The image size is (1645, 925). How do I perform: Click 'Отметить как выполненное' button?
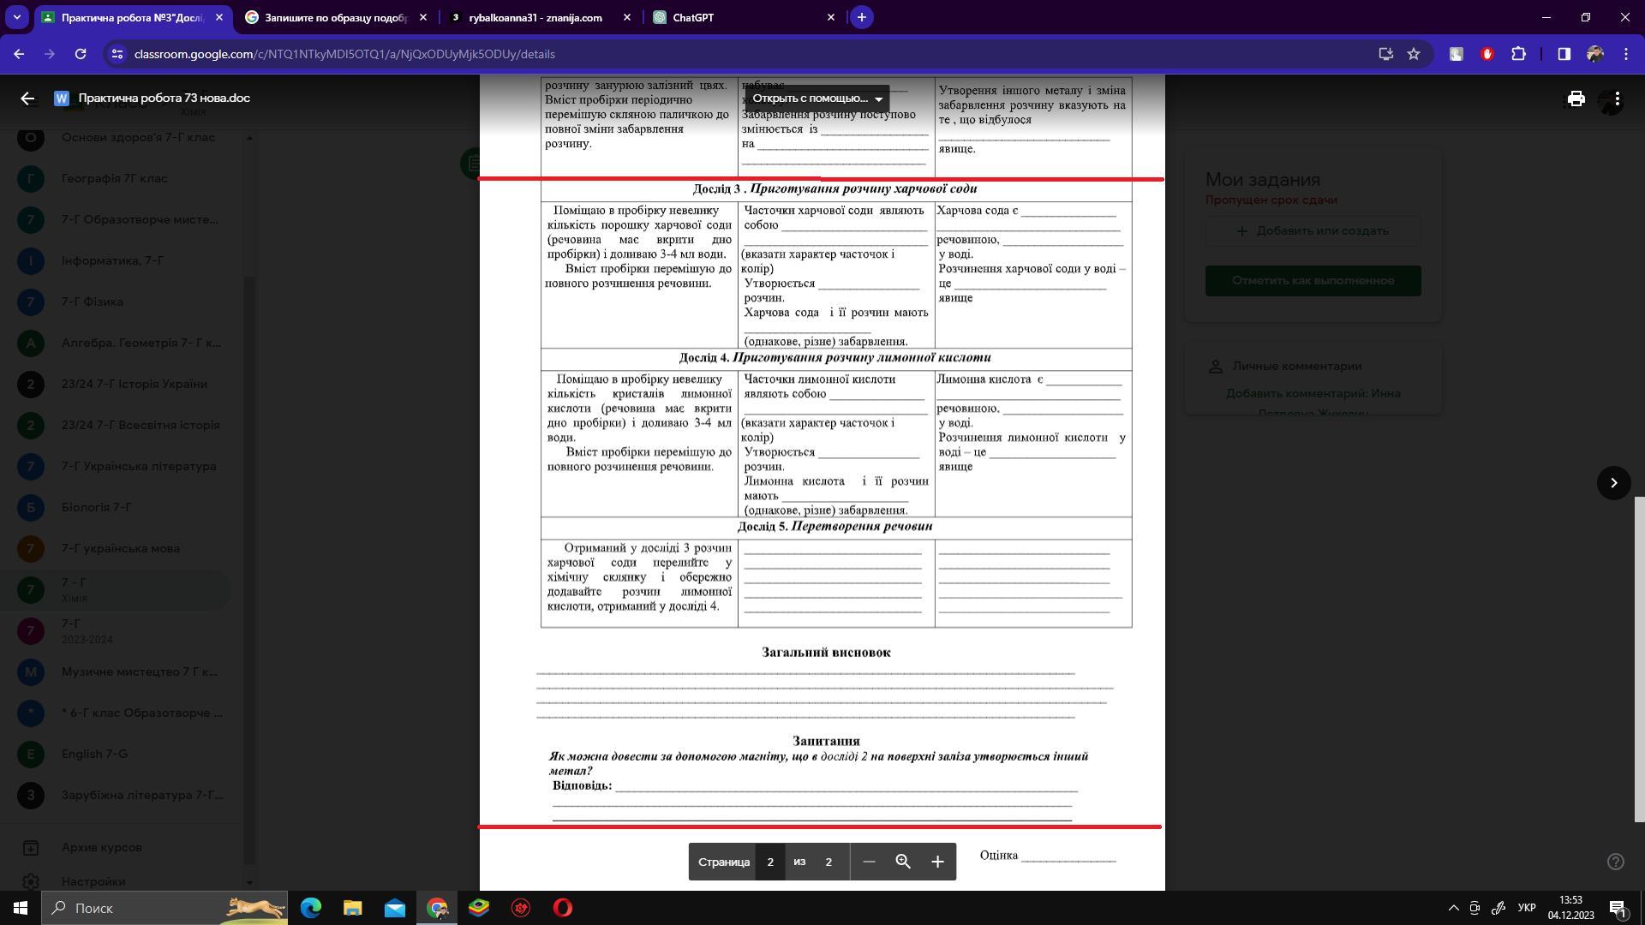[1313, 281]
